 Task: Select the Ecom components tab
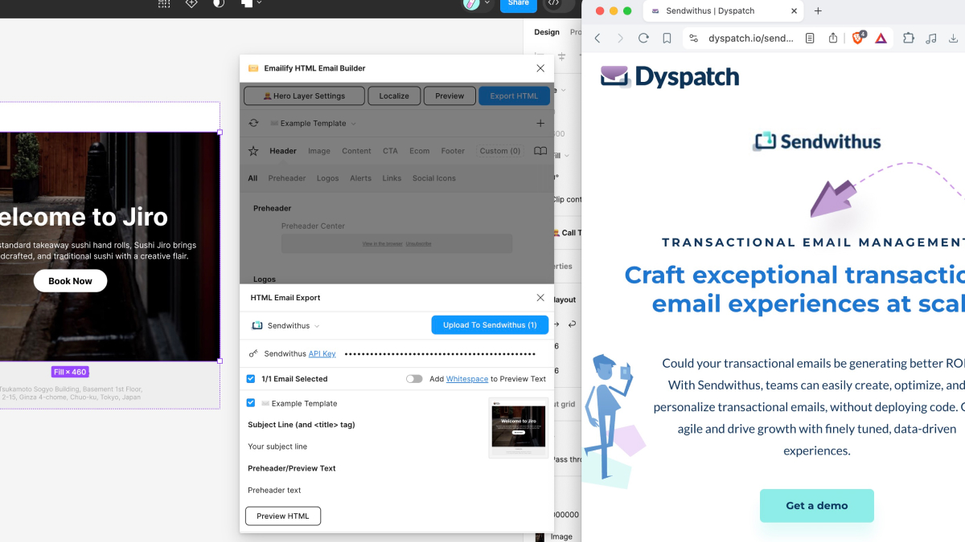tap(420, 151)
